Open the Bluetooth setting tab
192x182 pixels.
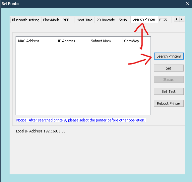26,20
